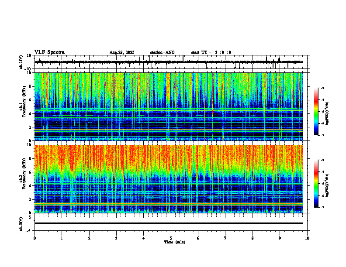Click the -7 label on ch.1 color bar
This screenshot has width=346, height=267.
click(x=322, y=135)
